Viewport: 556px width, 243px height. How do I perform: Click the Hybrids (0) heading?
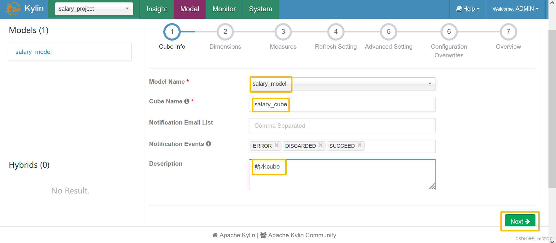click(29, 165)
